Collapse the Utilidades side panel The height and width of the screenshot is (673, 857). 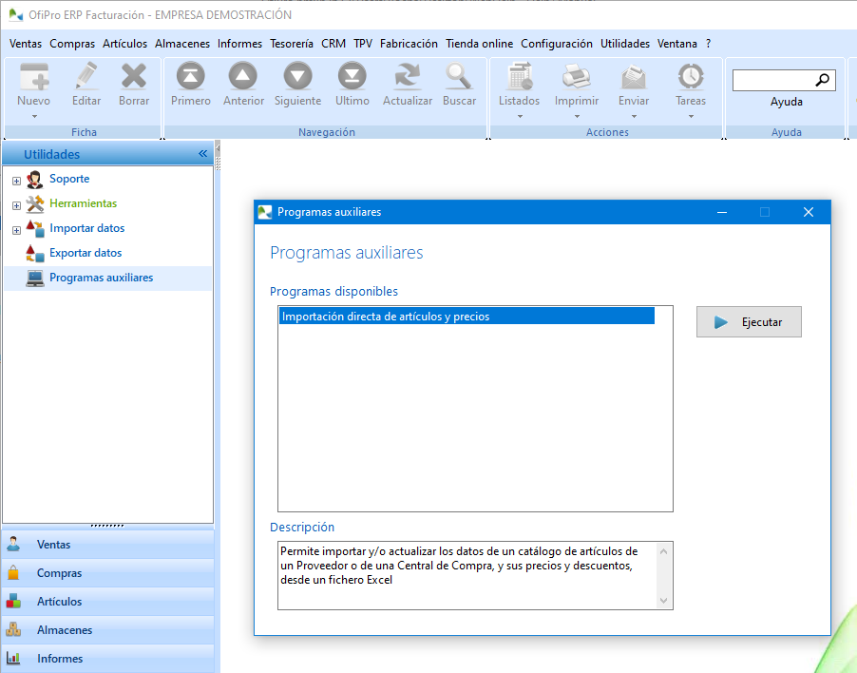pyautogui.click(x=202, y=154)
